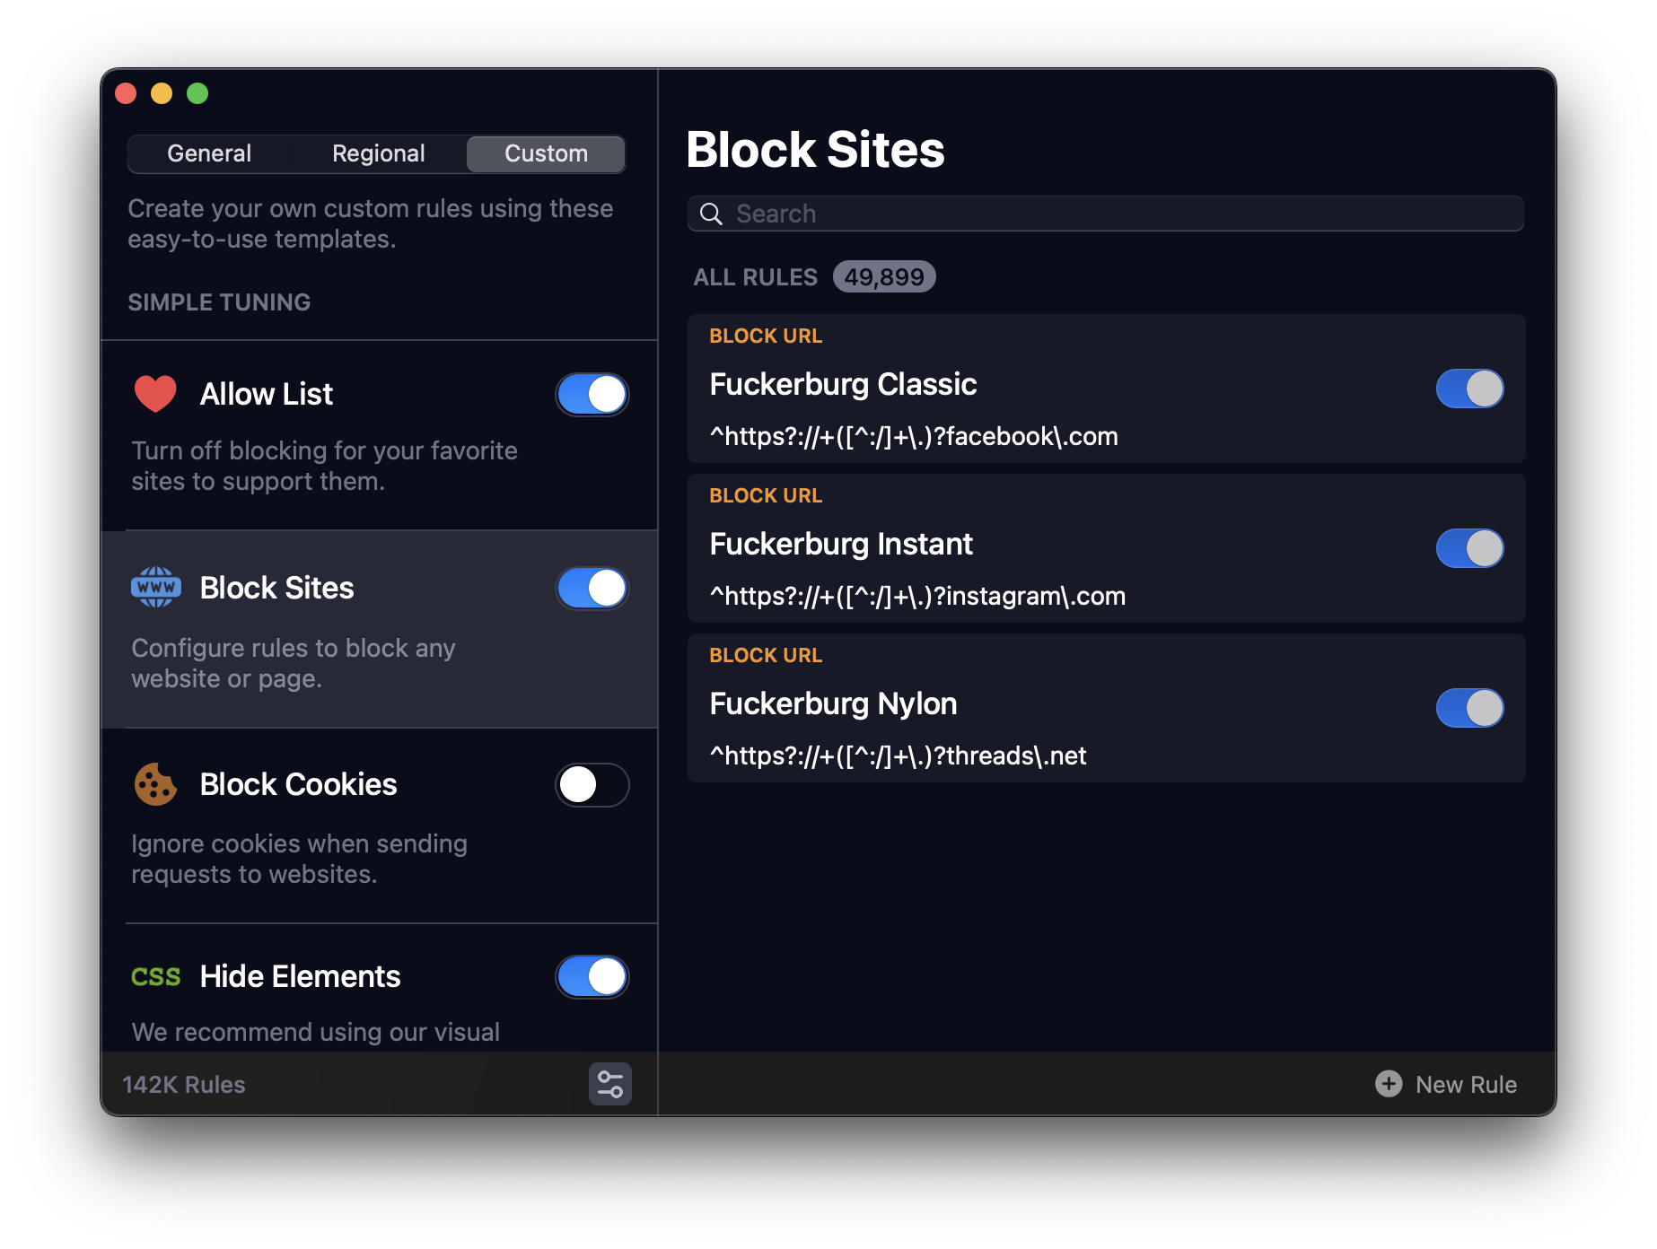Create a New Rule
This screenshot has width=1657, height=1249.
point(1446,1084)
